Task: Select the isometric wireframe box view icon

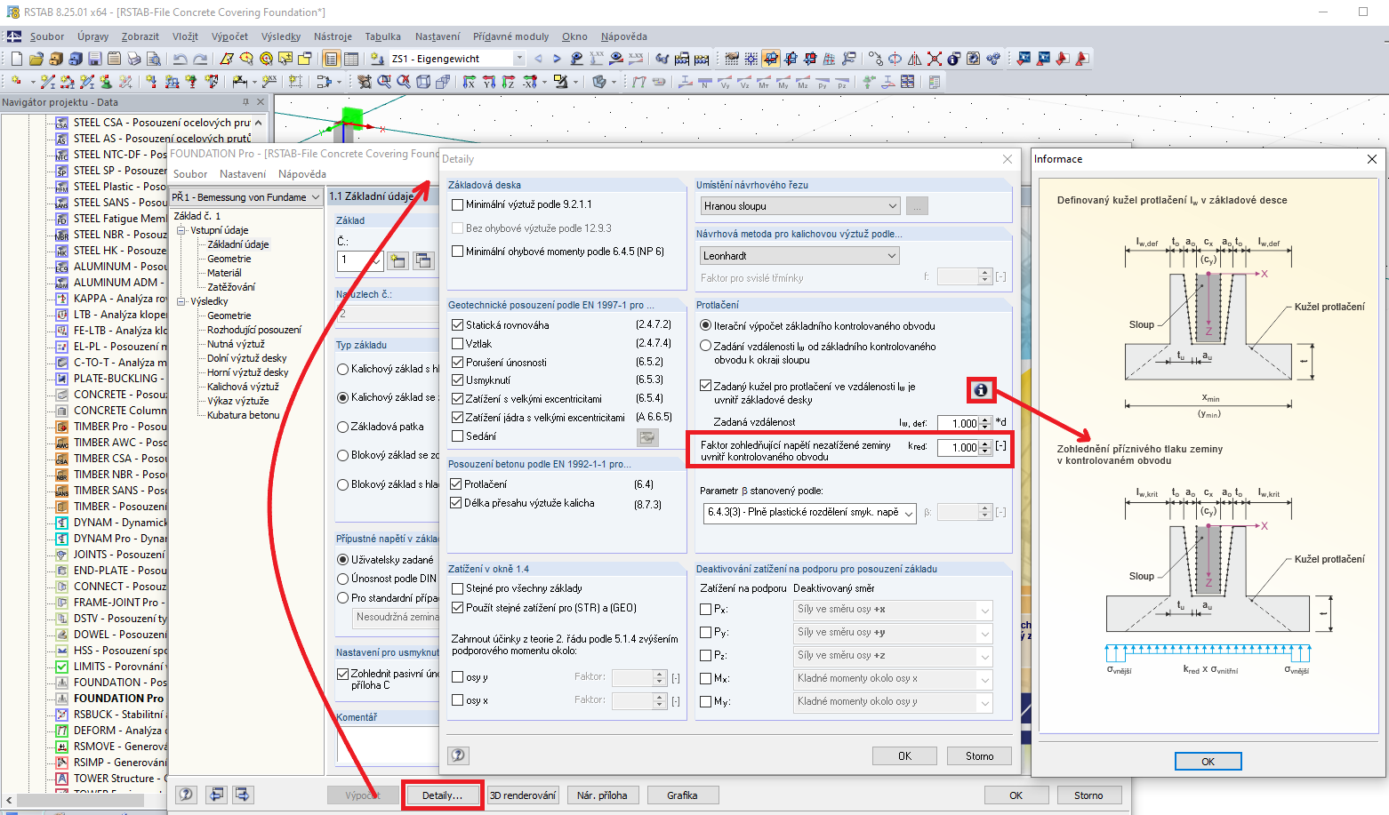Action: point(423,82)
